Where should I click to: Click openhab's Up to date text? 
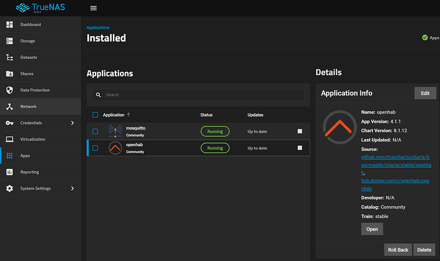[x=257, y=148]
